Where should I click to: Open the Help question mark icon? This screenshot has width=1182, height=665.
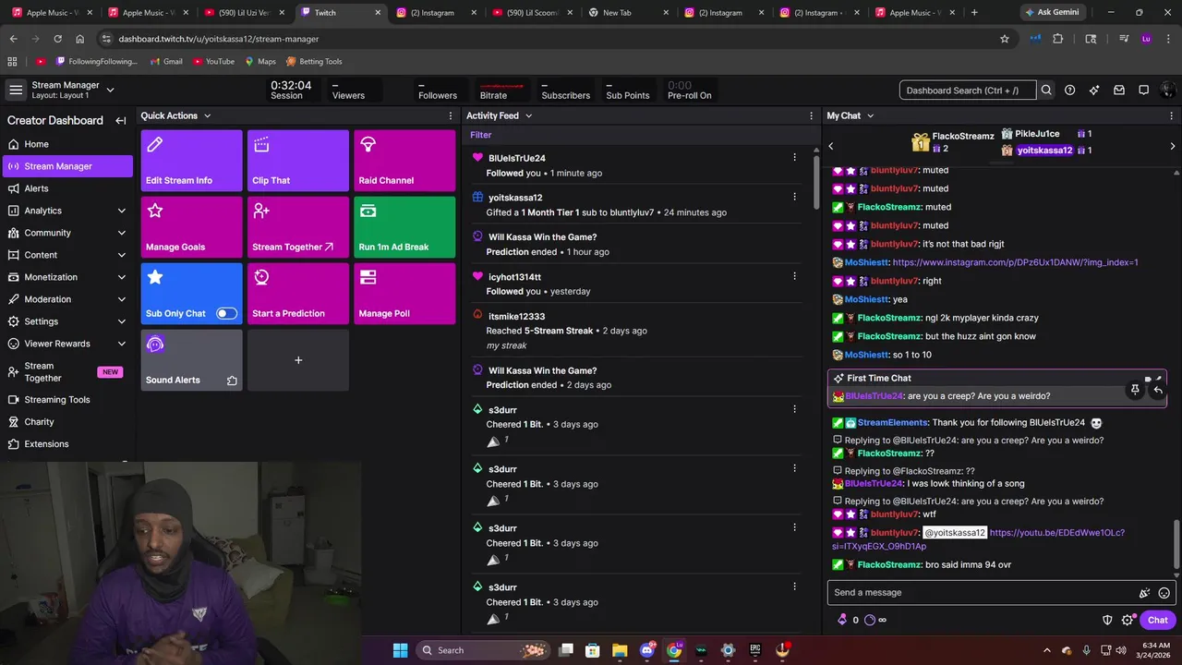click(x=1070, y=91)
